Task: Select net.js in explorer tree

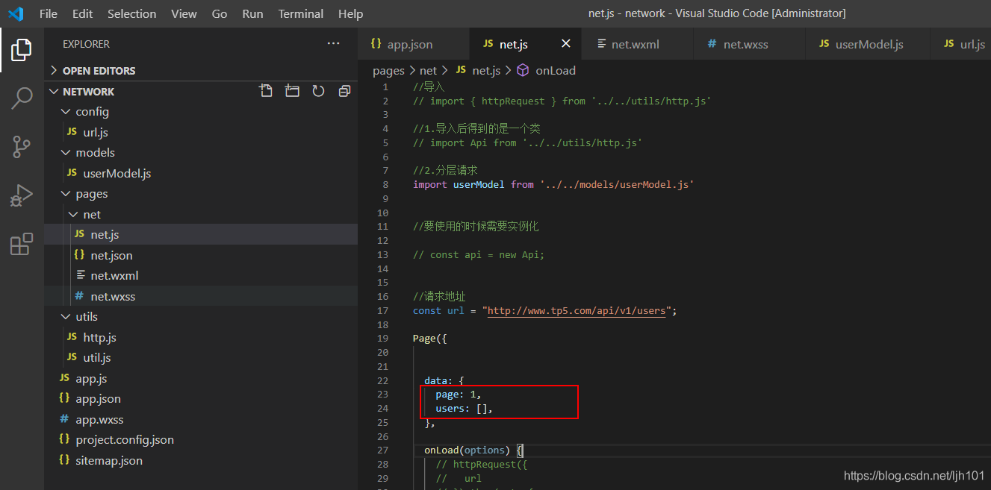Action: [201, 234]
